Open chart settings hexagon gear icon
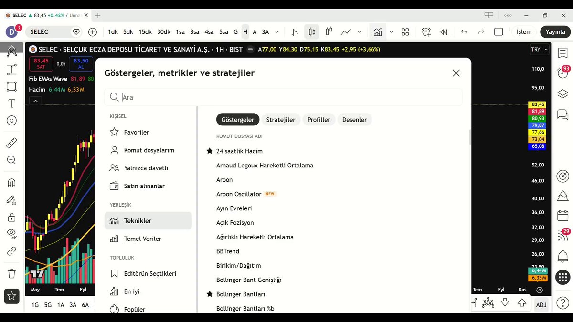This screenshot has width=573, height=322. 540,290
